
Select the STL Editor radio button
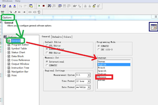47,45
